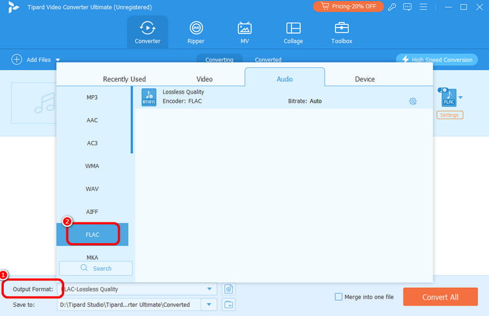Select the Audio format tab
Image resolution: width=489 pixels, height=316 pixels.
pyautogui.click(x=285, y=78)
